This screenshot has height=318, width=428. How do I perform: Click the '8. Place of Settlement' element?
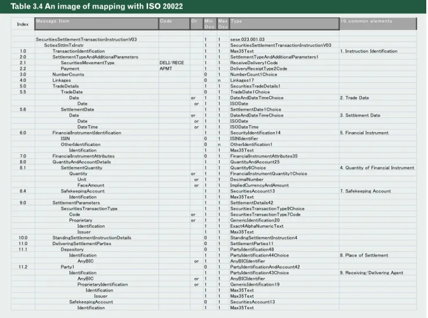[364, 255]
